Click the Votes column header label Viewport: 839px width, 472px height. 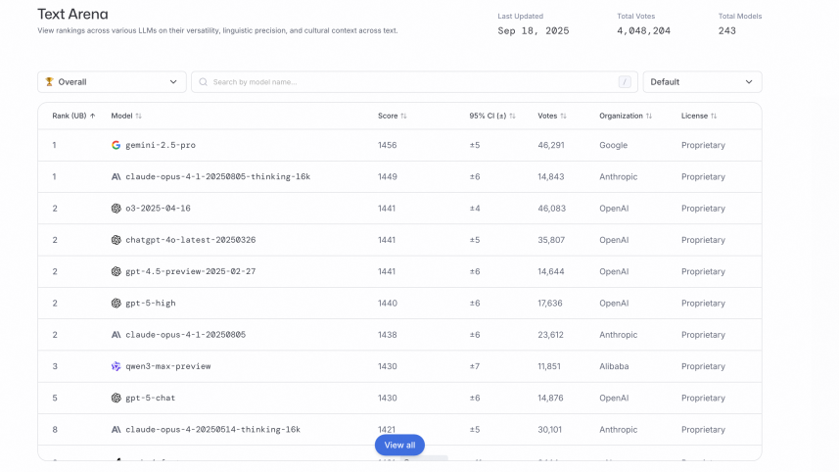coord(547,116)
